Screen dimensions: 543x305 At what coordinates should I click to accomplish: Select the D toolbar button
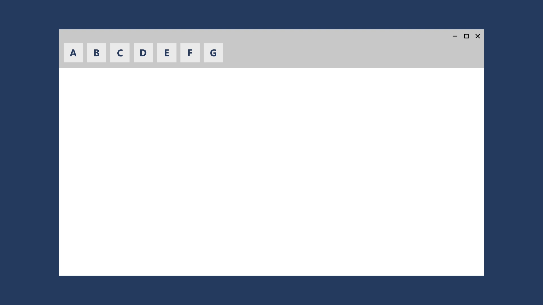click(x=143, y=53)
